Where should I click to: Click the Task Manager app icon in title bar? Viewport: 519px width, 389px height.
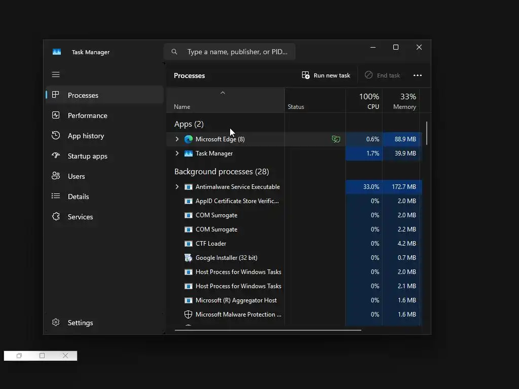click(57, 52)
